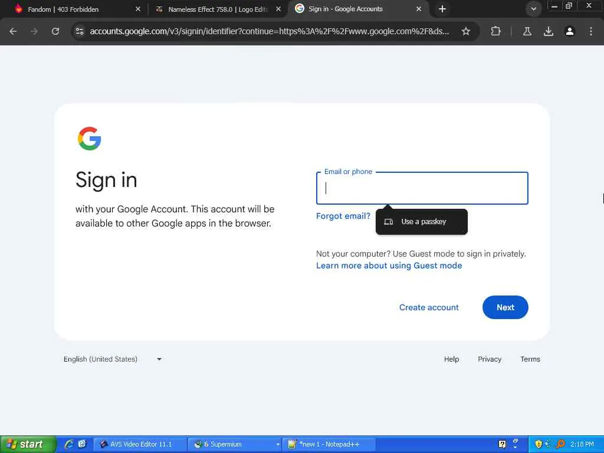The height and width of the screenshot is (453, 604).
Task: Open the Create account link
Action: point(429,307)
